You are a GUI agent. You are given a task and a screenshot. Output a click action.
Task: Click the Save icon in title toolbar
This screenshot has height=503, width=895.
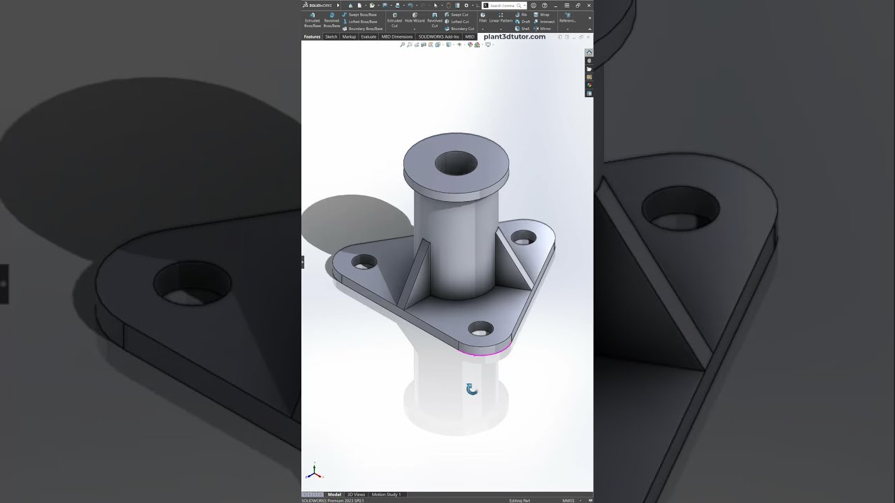[x=385, y=6]
